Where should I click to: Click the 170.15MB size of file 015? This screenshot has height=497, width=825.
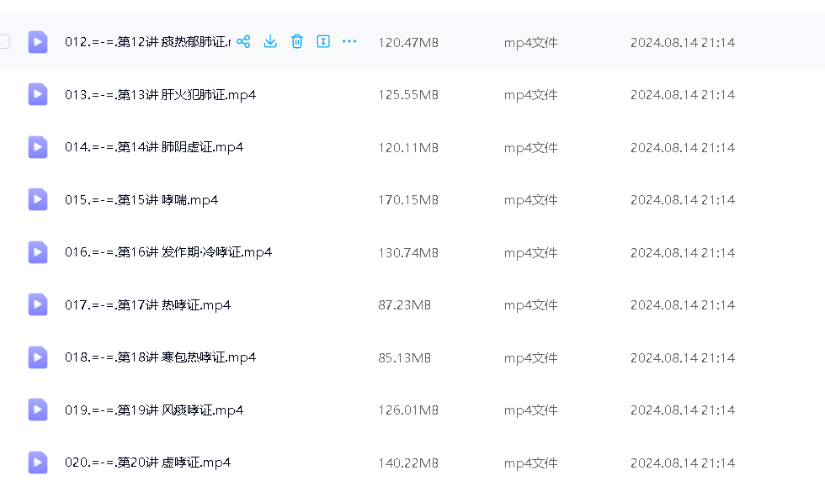pyautogui.click(x=408, y=200)
